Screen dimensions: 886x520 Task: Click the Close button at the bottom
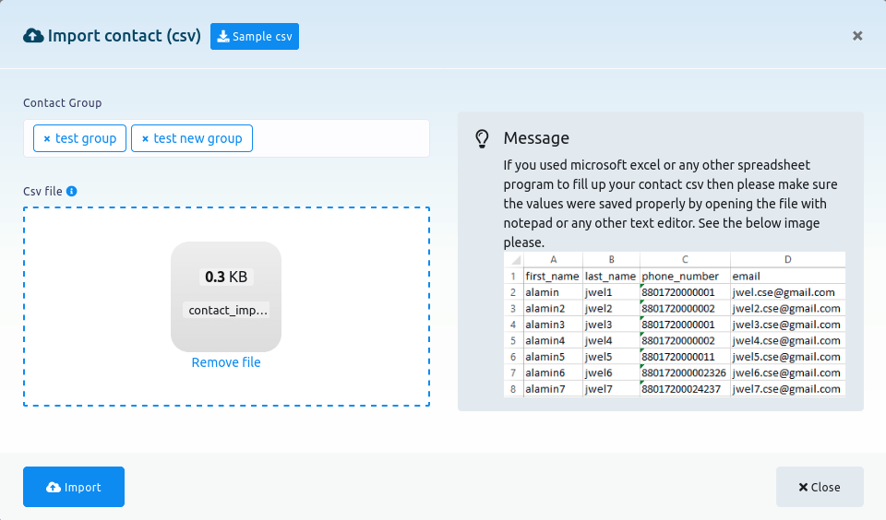tap(820, 487)
